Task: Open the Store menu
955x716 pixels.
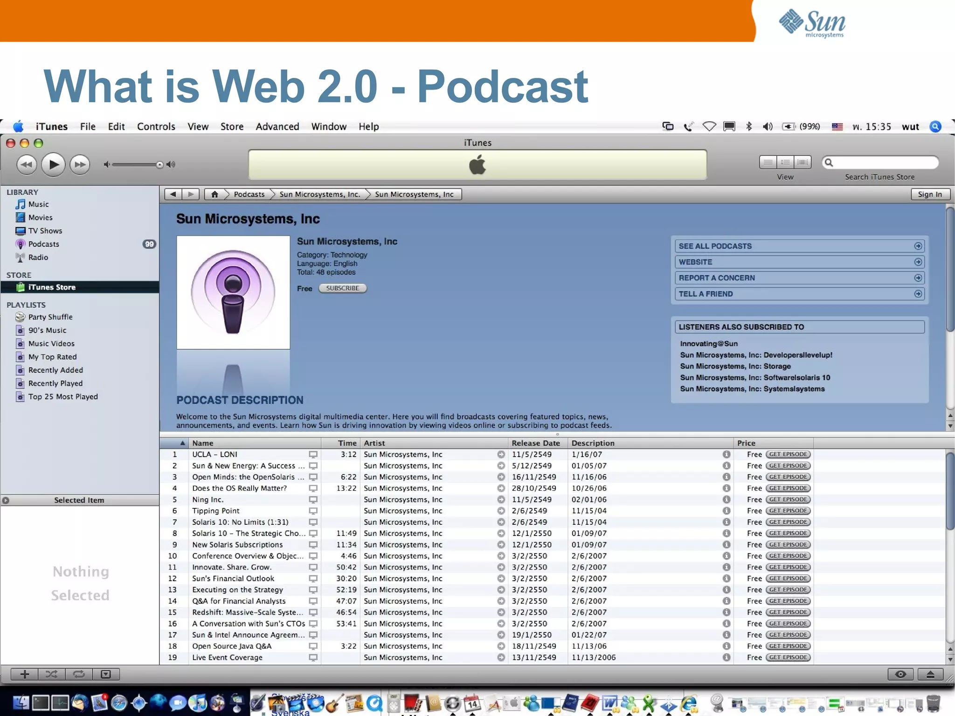Action: (x=232, y=126)
